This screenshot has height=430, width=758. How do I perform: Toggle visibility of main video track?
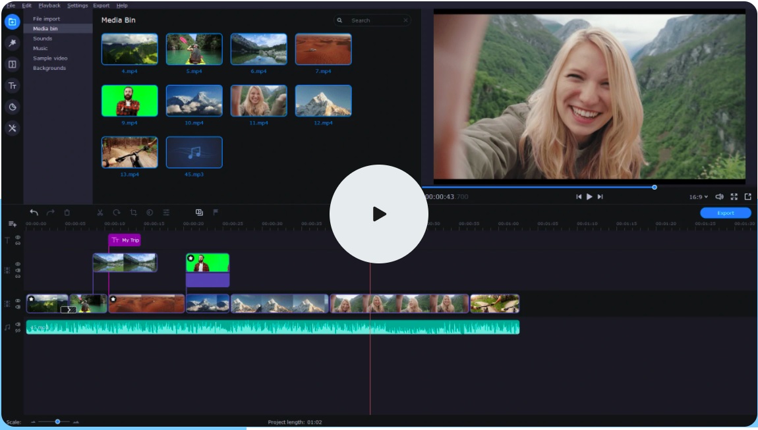pos(18,300)
